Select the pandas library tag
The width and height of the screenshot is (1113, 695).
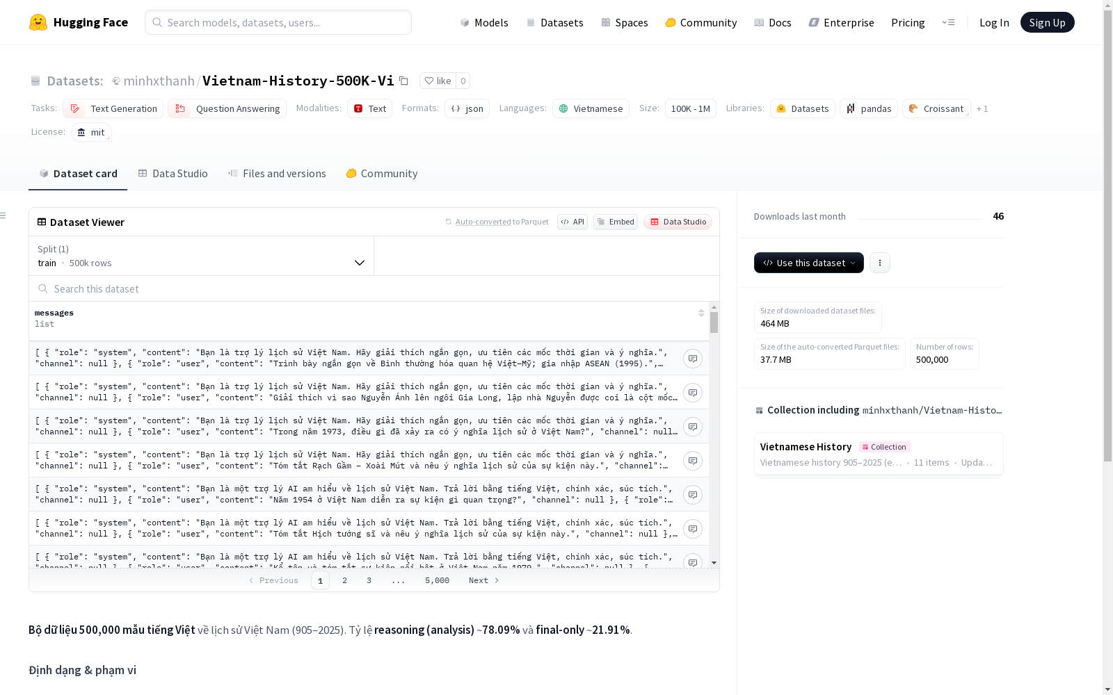point(869,108)
